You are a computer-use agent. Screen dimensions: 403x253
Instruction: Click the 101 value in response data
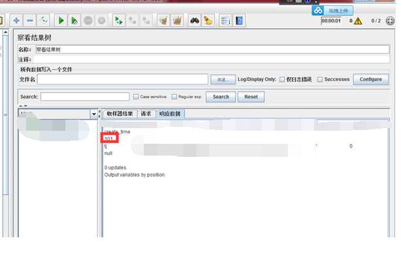tap(109, 139)
